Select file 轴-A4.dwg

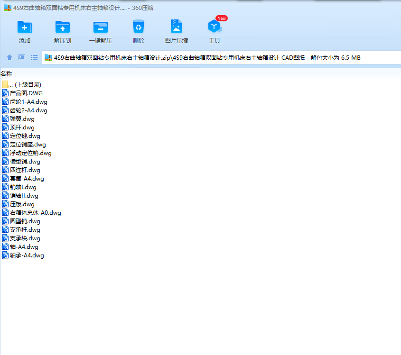pyautogui.click(x=20, y=247)
